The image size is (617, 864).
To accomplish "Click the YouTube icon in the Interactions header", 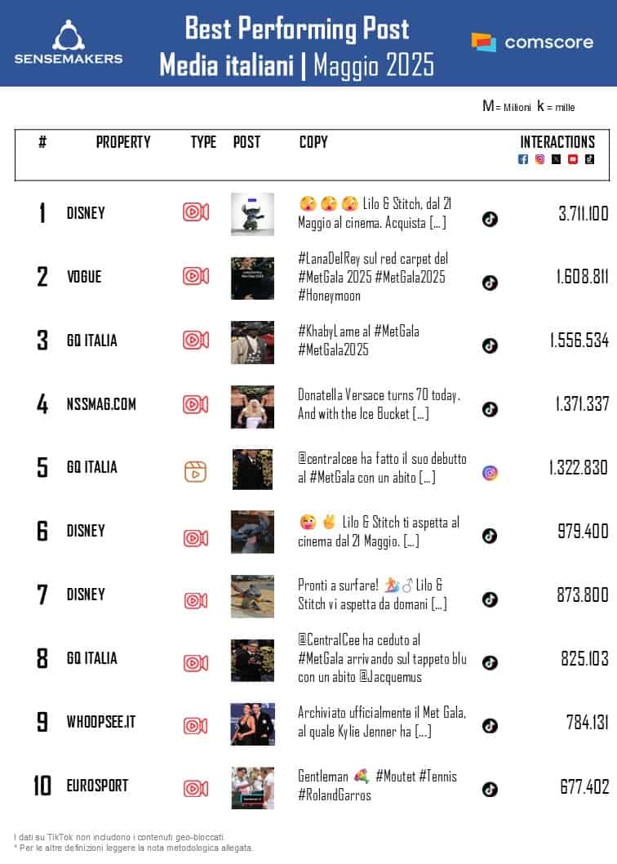I will (573, 159).
